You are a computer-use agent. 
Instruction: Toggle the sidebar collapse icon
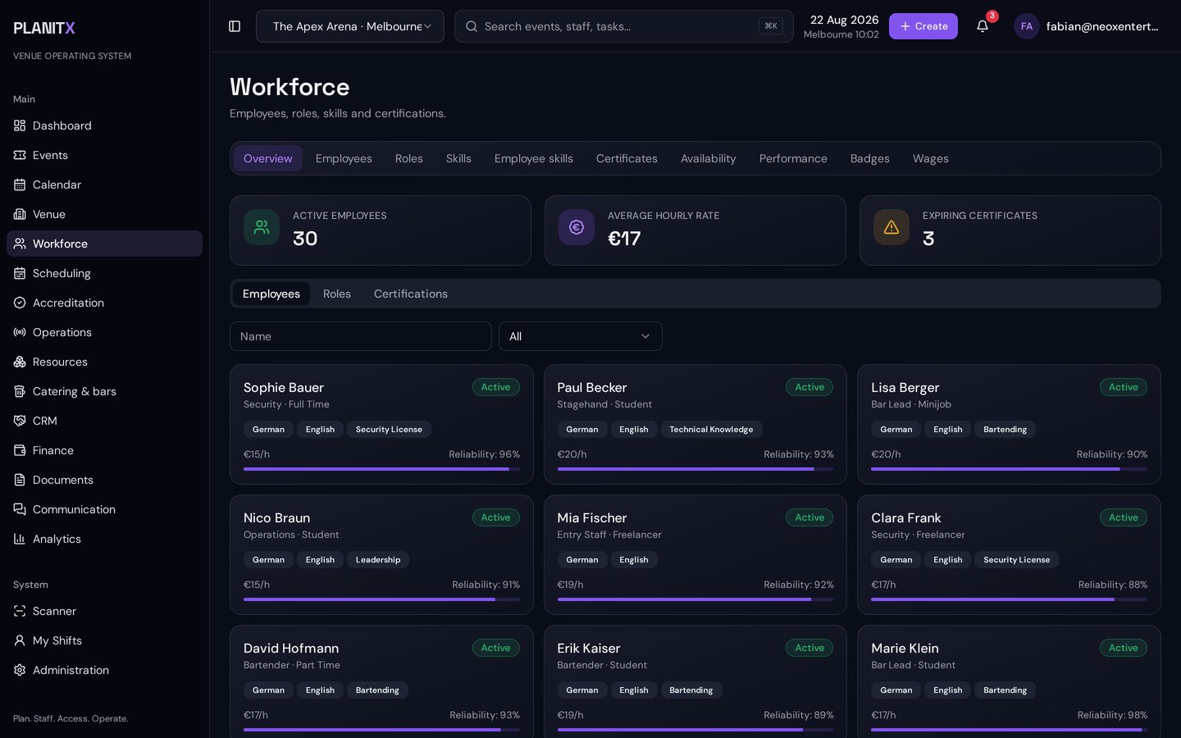click(235, 26)
